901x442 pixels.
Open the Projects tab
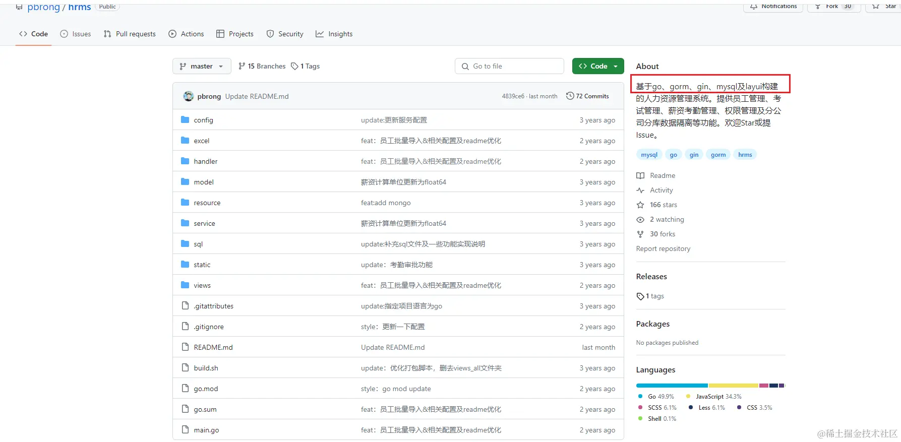[235, 34]
